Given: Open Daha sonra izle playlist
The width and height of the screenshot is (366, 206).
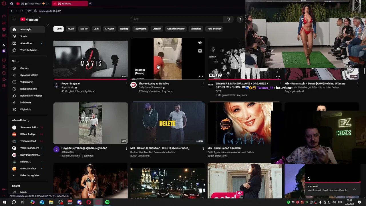Looking at the screenshot, I should pos(27,89).
